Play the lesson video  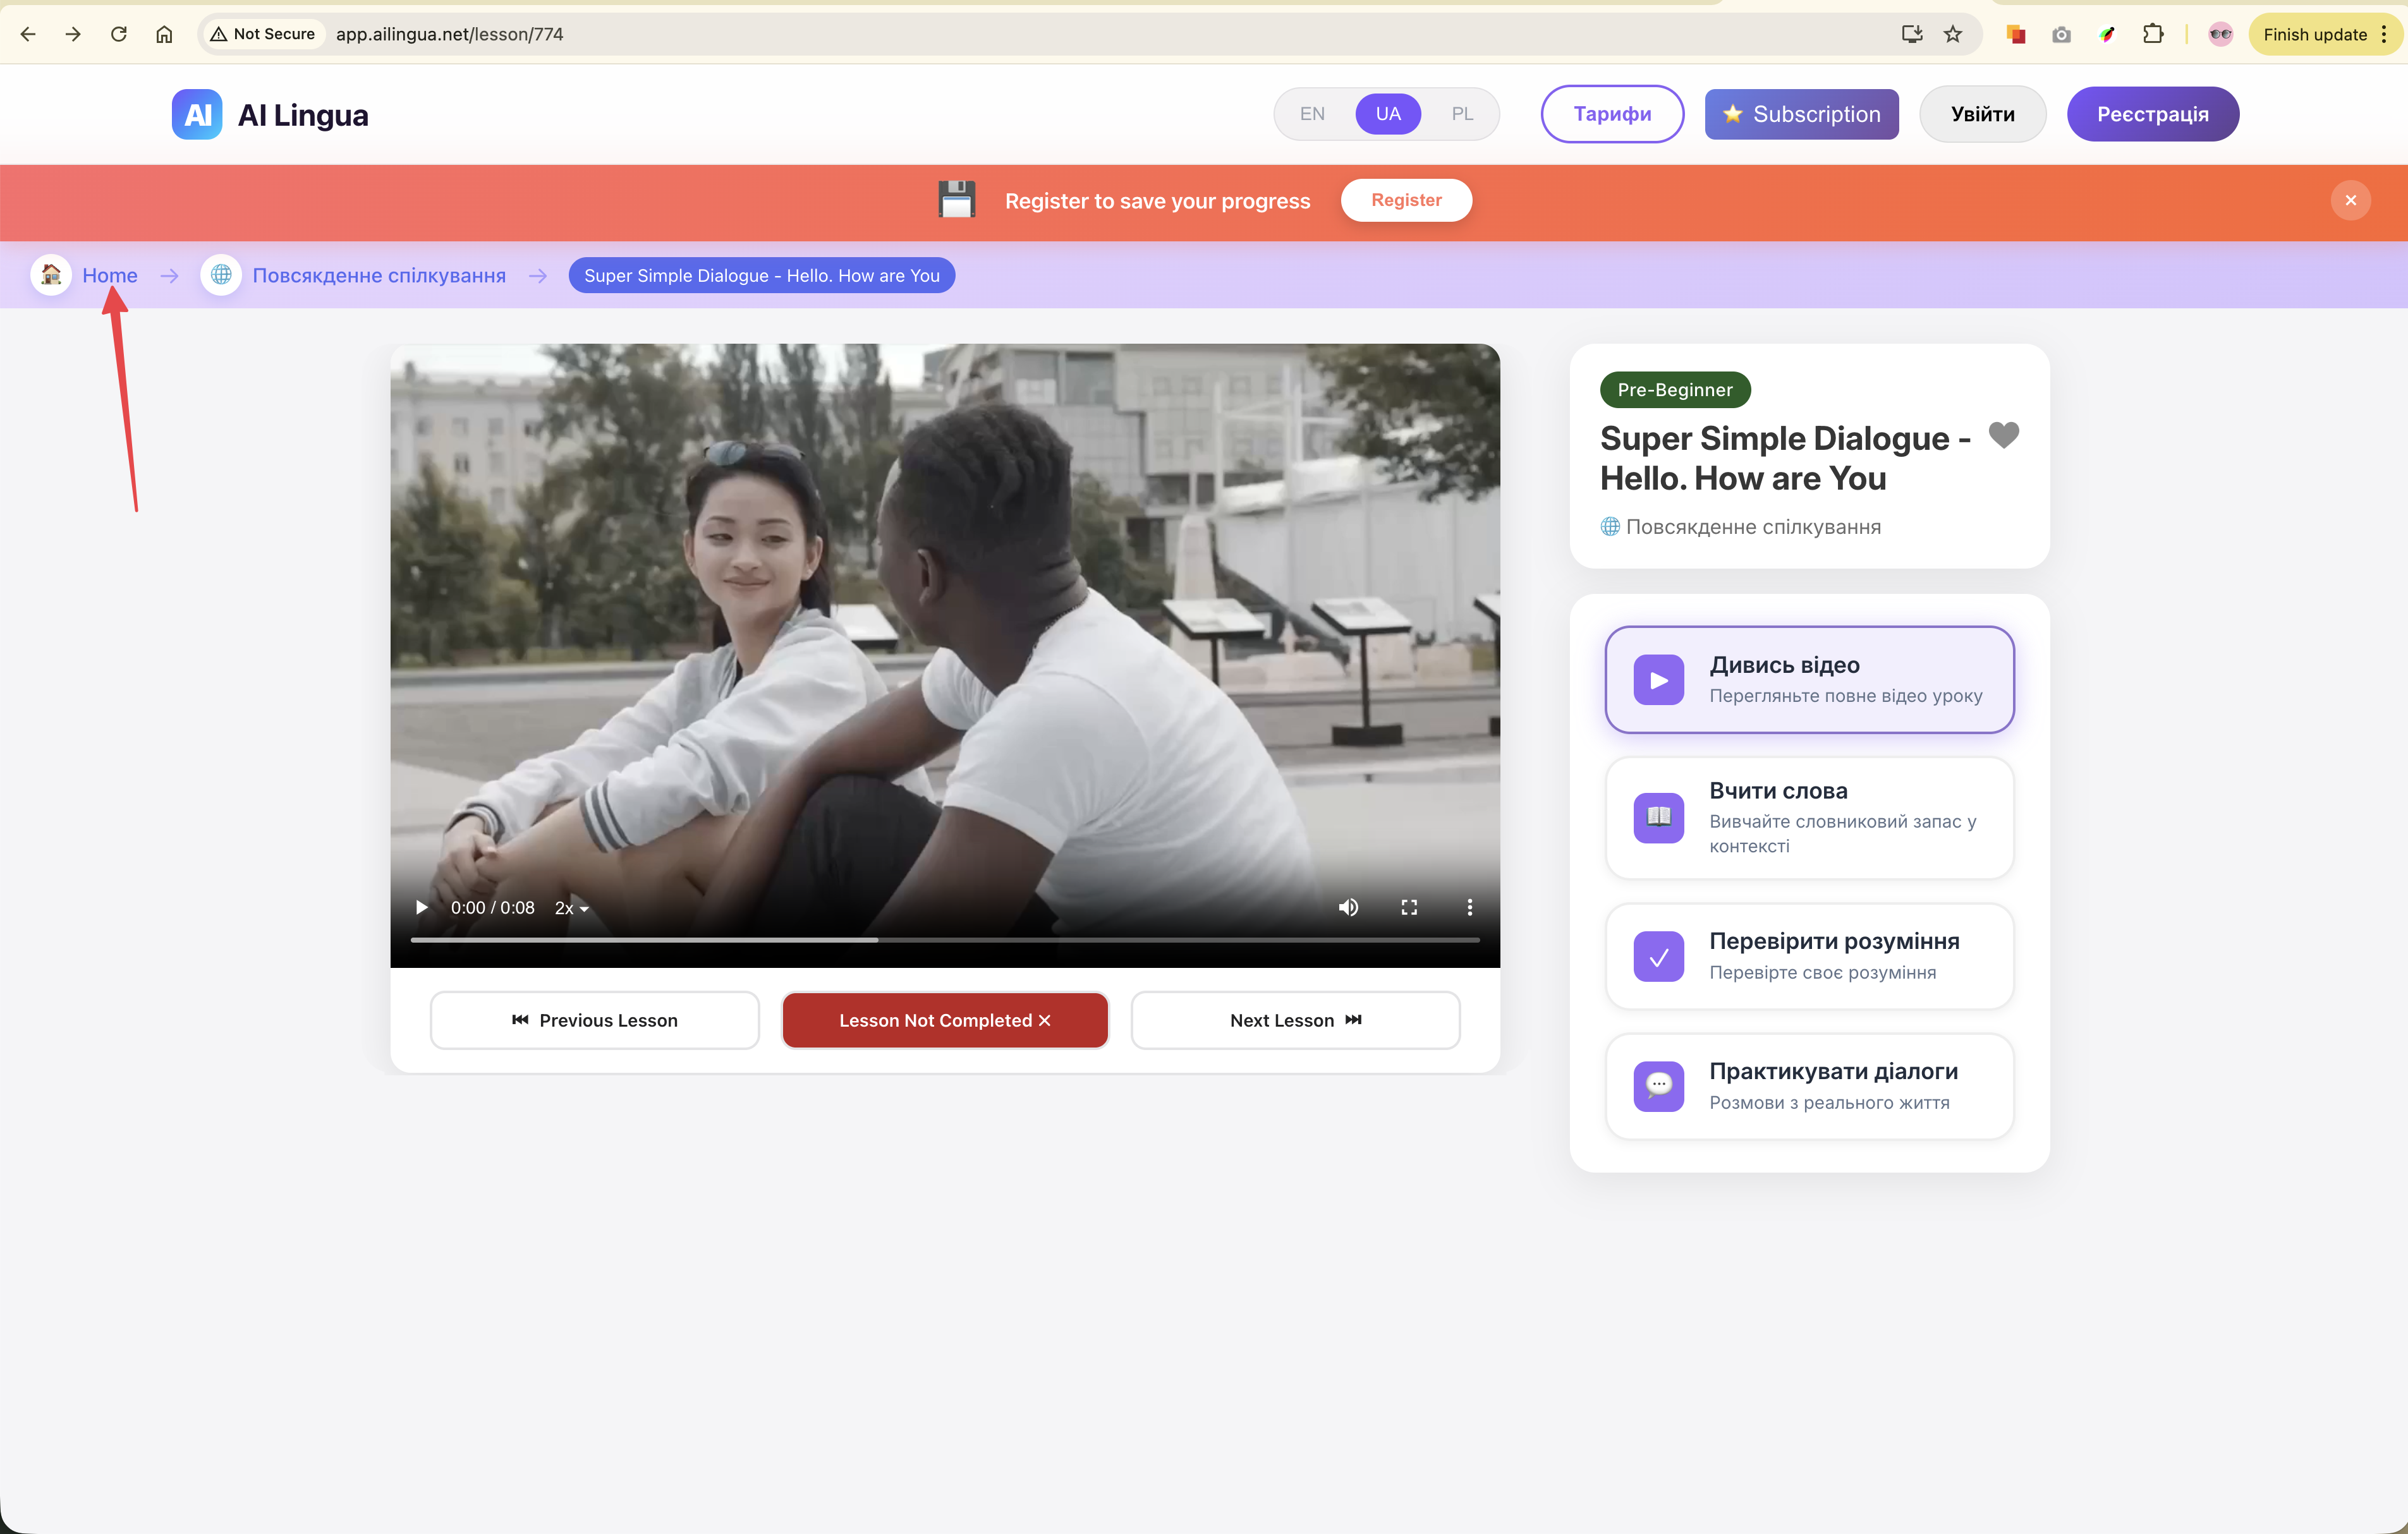(x=421, y=907)
